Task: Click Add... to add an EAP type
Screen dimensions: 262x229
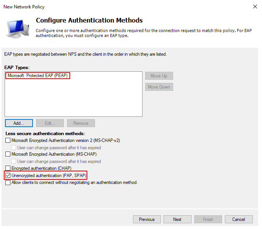Action: pos(19,123)
